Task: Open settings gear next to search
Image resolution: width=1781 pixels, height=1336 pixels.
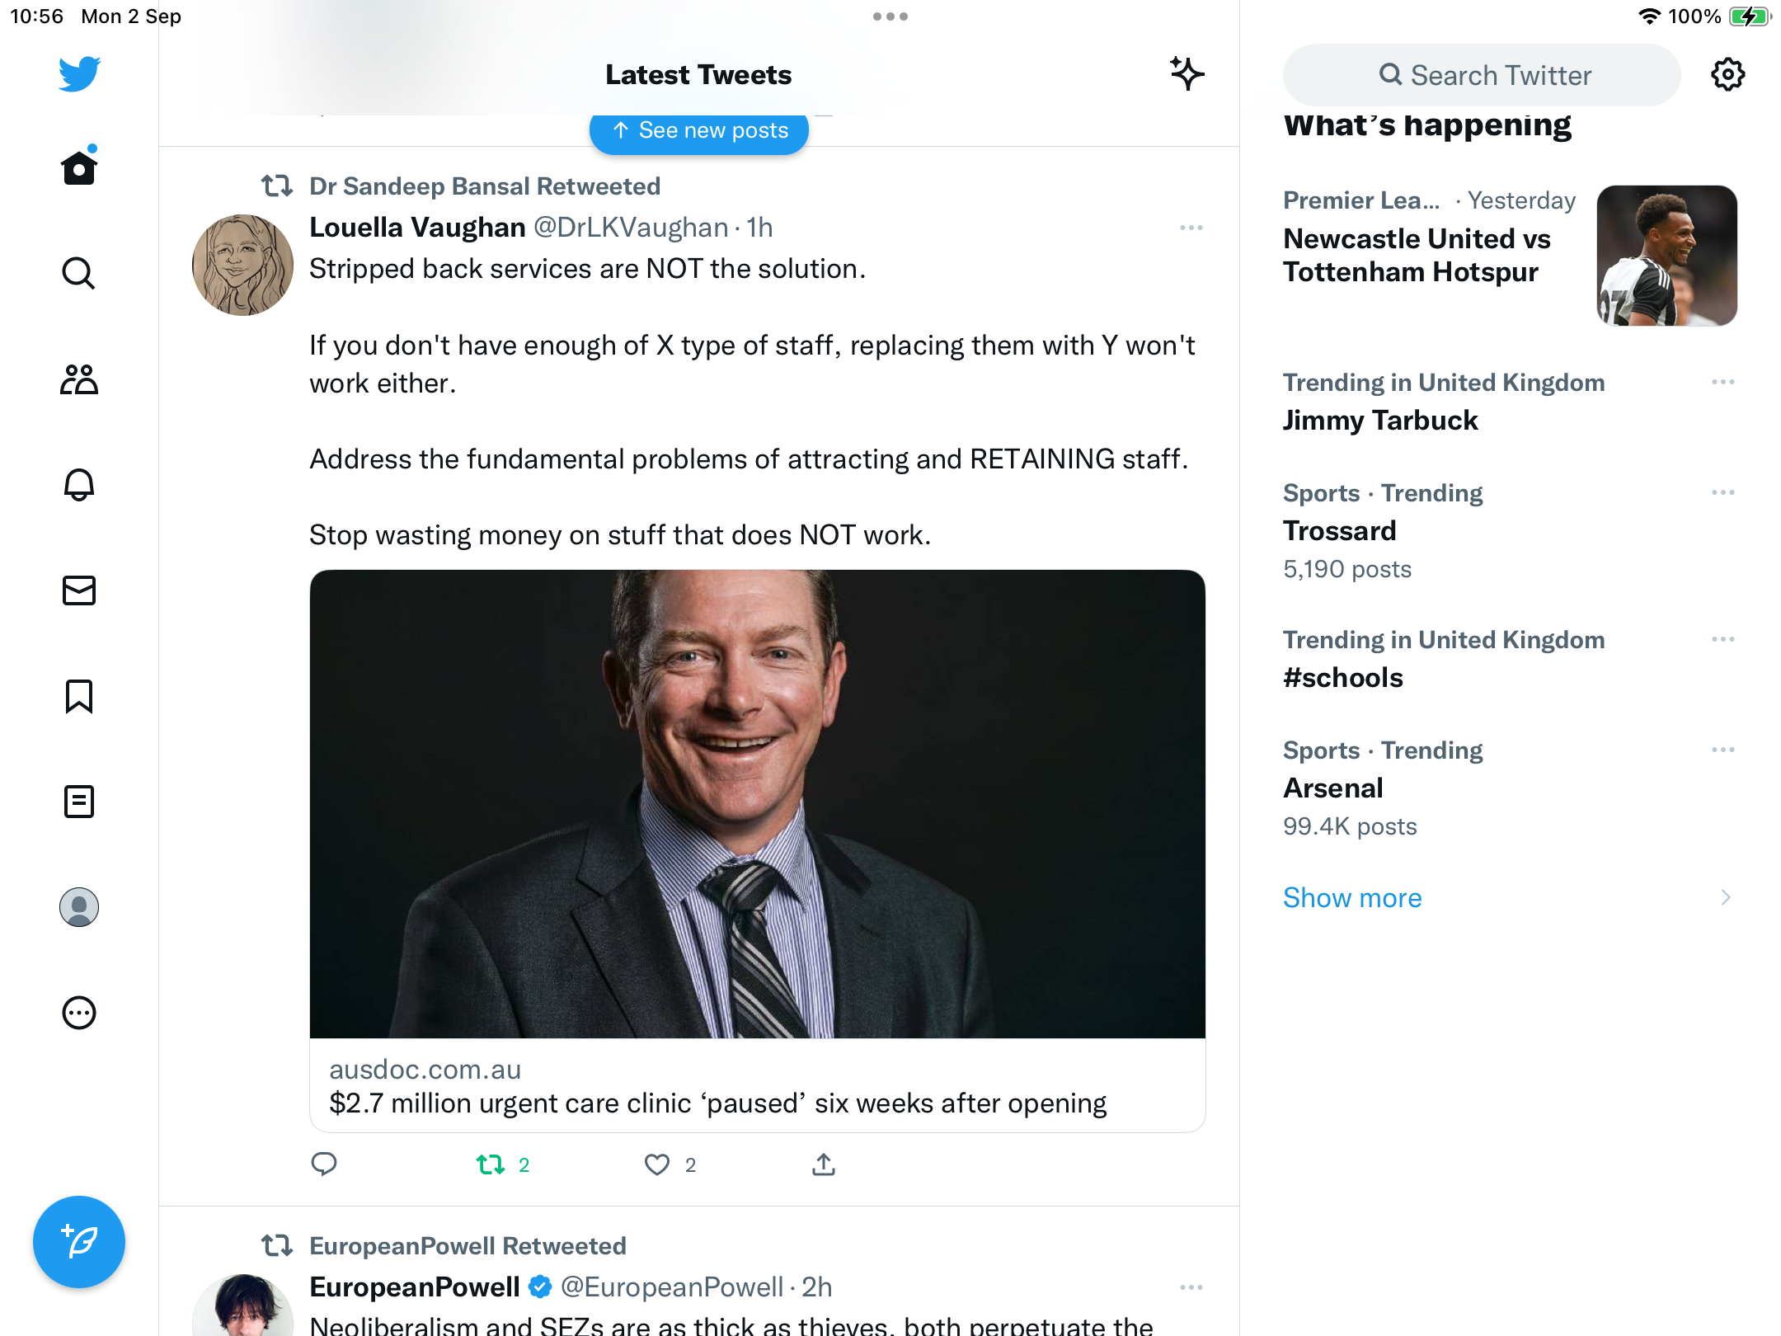Action: pos(1727,75)
